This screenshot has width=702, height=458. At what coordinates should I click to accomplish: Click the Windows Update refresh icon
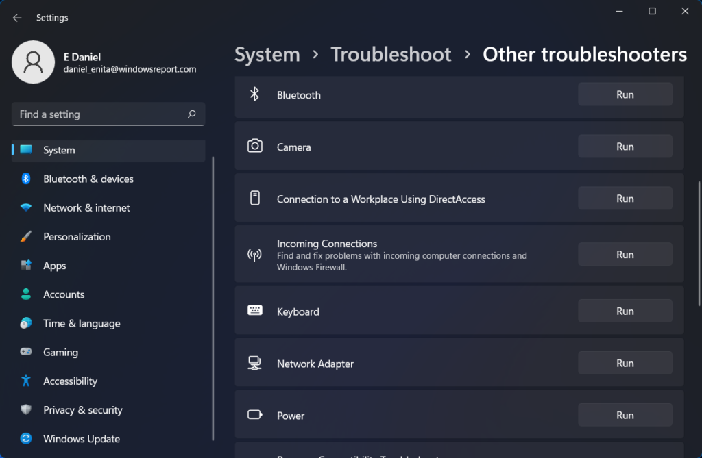click(26, 438)
